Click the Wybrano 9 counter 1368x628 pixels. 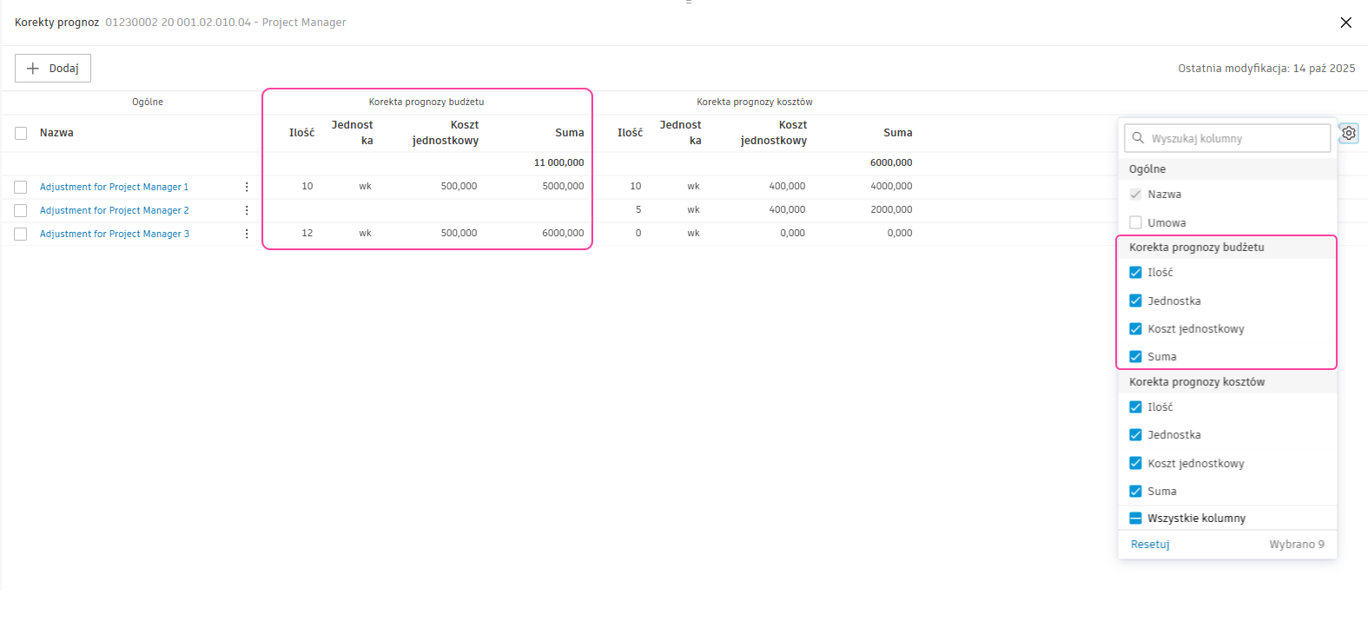[1297, 545]
